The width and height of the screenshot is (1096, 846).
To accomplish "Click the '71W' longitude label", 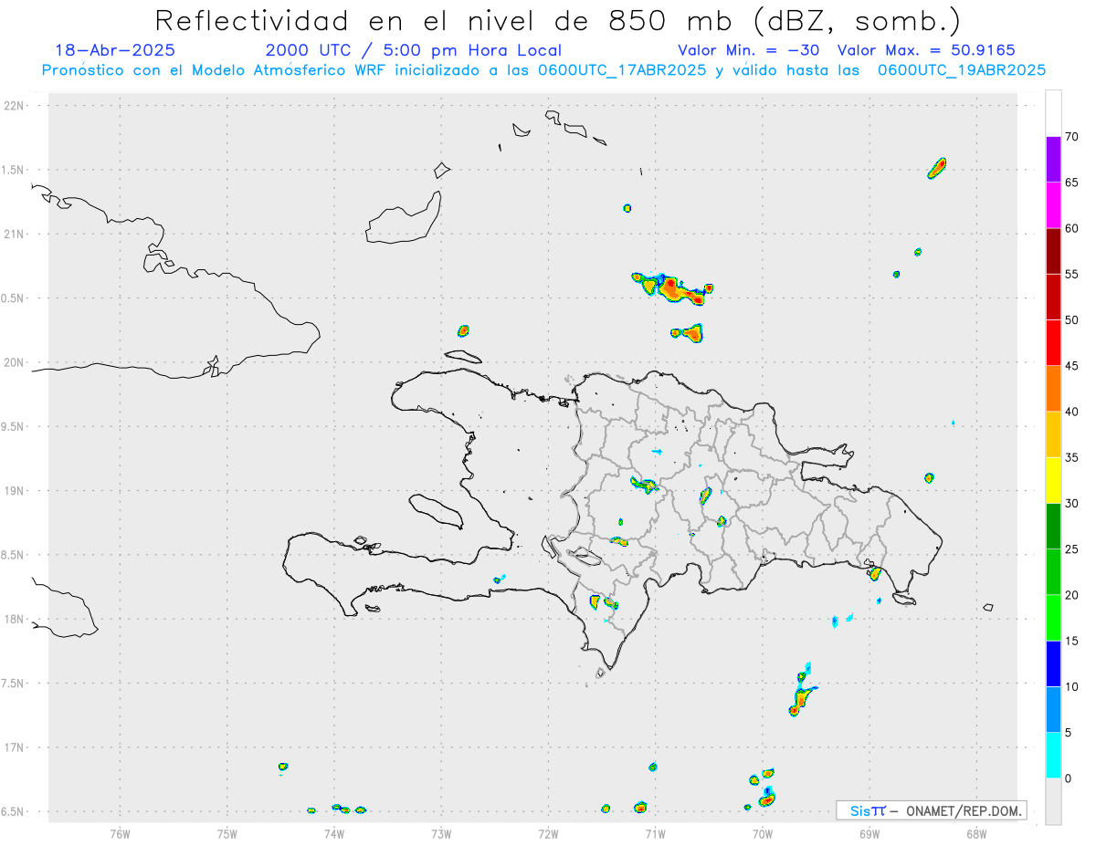I will click(x=655, y=833).
